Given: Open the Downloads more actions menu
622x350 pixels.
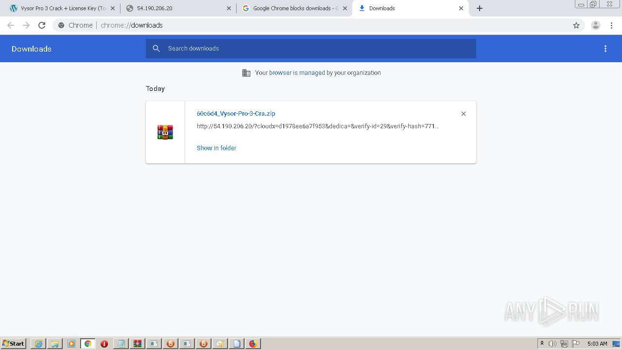Looking at the screenshot, I should tap(605, 49).
